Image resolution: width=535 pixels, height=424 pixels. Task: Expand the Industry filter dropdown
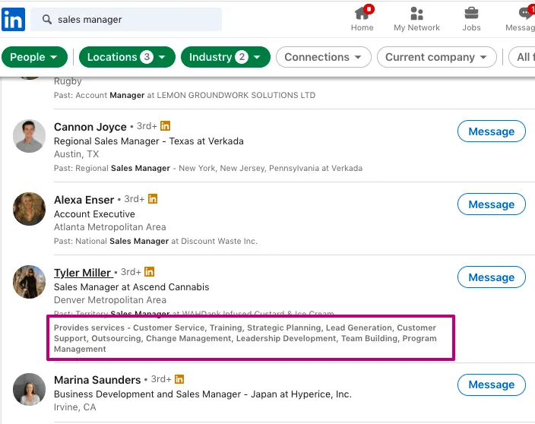tap(226, 57)
